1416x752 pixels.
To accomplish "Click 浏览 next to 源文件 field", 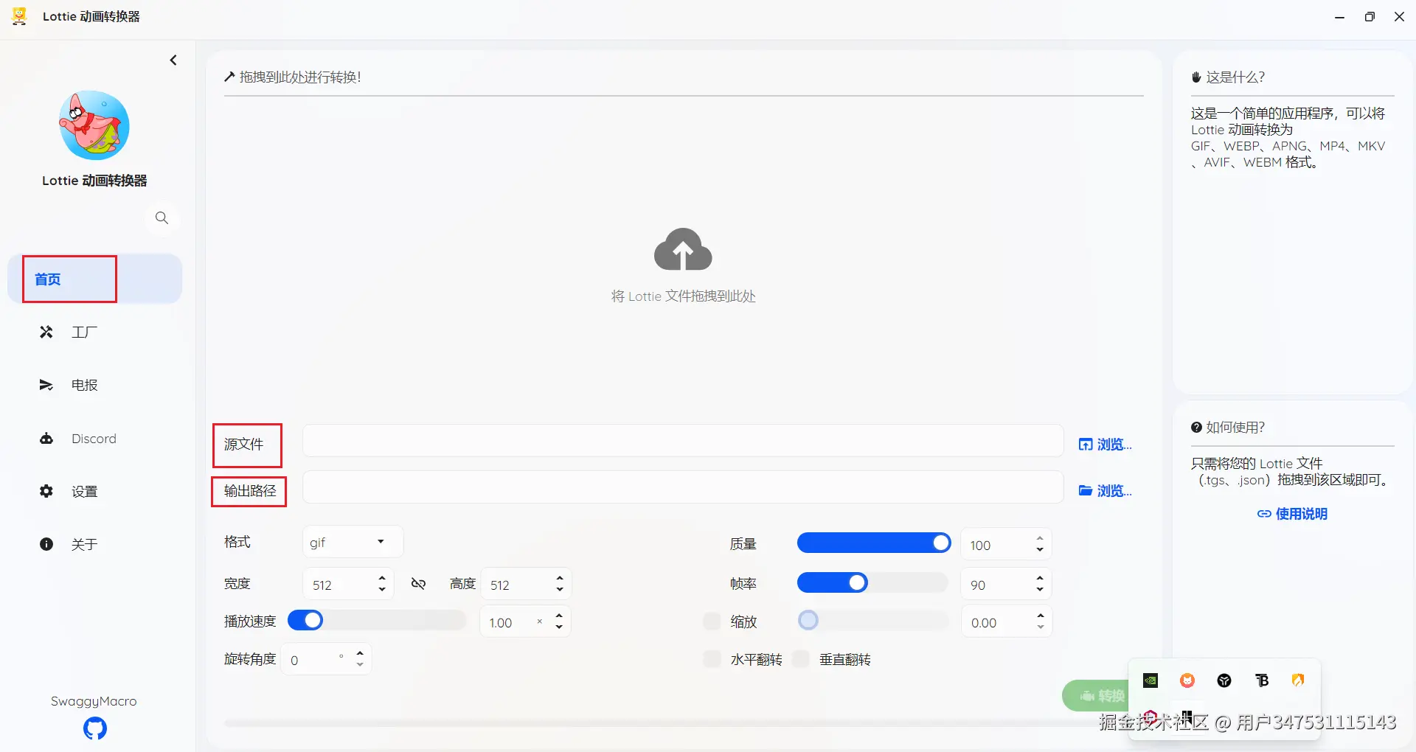I will point(1105,445).
